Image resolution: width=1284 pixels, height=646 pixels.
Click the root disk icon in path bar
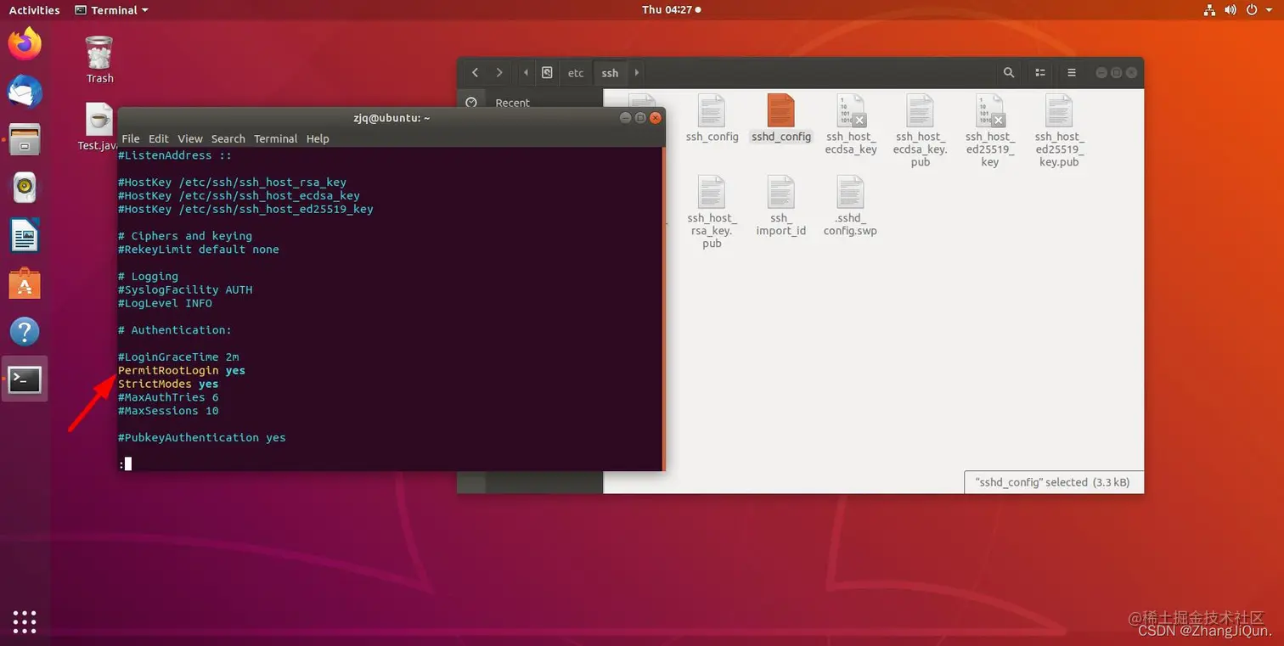pyautogui.click(x=547, y=73)
